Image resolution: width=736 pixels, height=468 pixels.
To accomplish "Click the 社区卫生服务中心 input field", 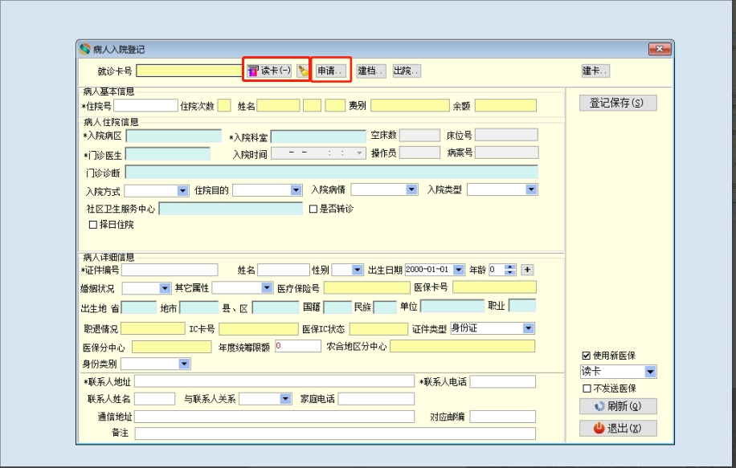I will click(x=231, y=209).
